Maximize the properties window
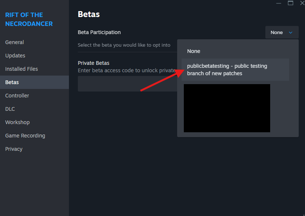 (291, 3)
